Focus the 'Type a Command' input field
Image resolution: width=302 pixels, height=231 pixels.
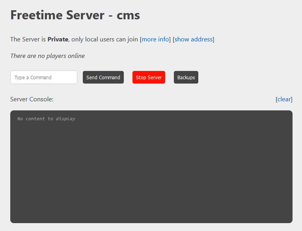[x=44, y=77]
